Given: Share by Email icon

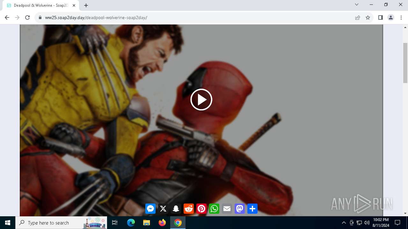Looking at the screenshot, I should (x=227, y=209).
